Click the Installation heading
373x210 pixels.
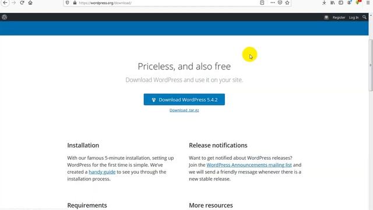83,145
